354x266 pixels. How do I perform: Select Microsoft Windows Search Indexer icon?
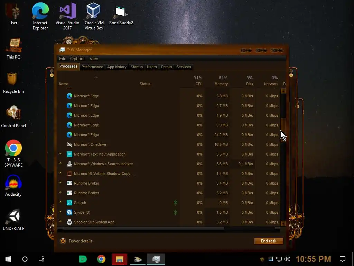[x=69, y=164]
